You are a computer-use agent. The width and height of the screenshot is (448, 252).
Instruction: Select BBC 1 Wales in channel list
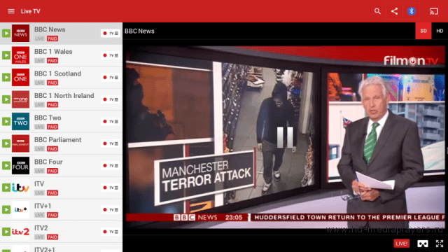coord(61,55)
